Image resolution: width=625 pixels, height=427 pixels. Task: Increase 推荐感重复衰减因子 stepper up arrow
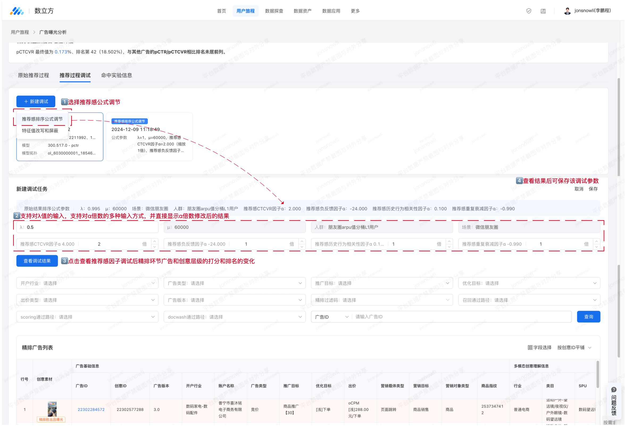[597, 241]
